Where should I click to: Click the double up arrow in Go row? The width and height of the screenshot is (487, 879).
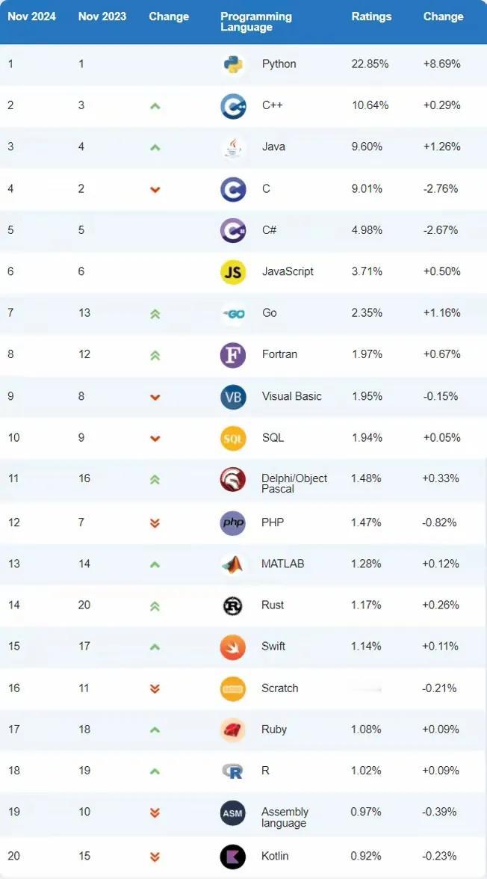[x=155, y=314]
